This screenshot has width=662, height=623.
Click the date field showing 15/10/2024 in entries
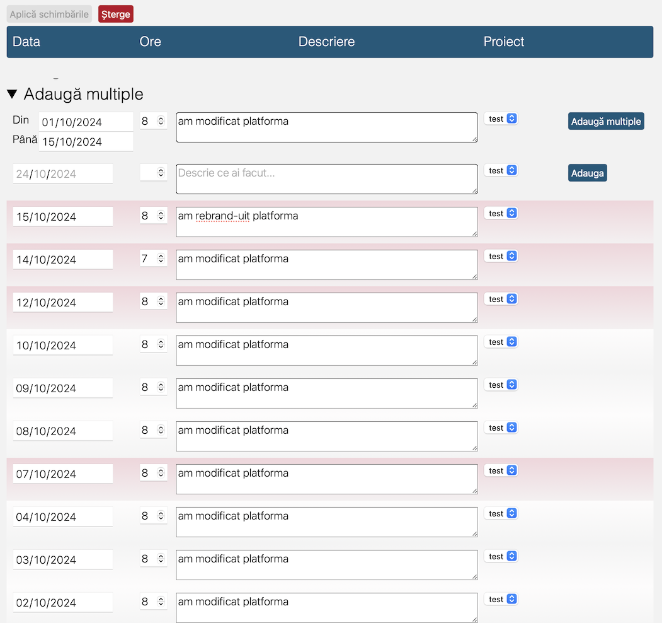[63, 217]
